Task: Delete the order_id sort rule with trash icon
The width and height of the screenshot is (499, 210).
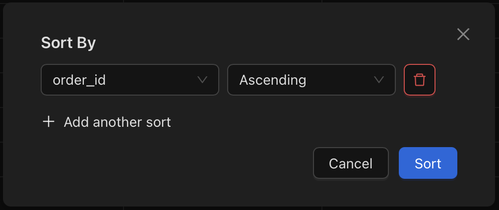Action: (420, 80)
